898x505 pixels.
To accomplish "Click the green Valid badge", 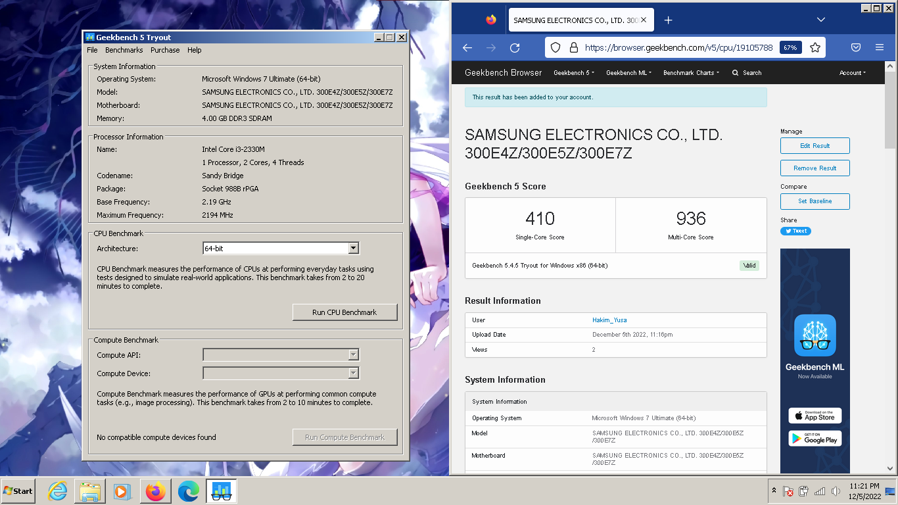I will pos(749,266).
